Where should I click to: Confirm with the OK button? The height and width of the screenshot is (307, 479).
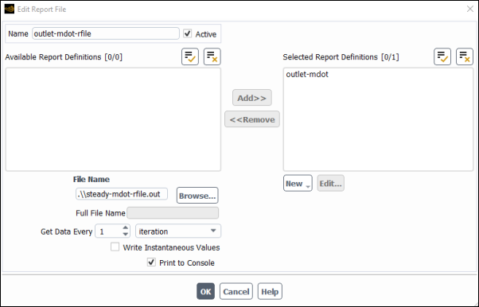point(205,291)
